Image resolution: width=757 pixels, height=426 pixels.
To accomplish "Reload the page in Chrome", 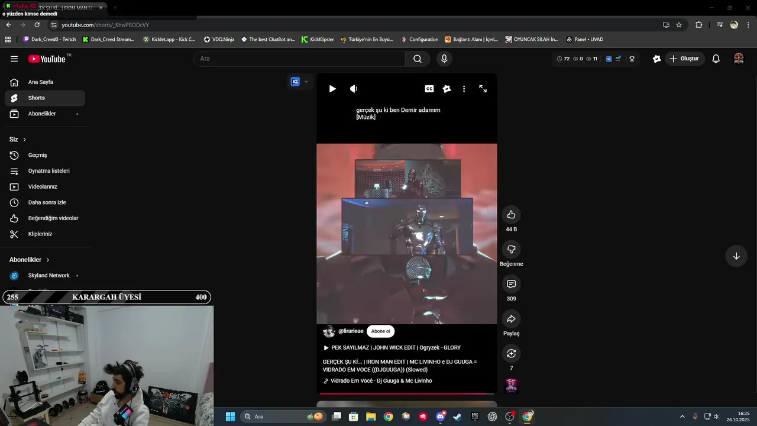I will pos(37,25).
